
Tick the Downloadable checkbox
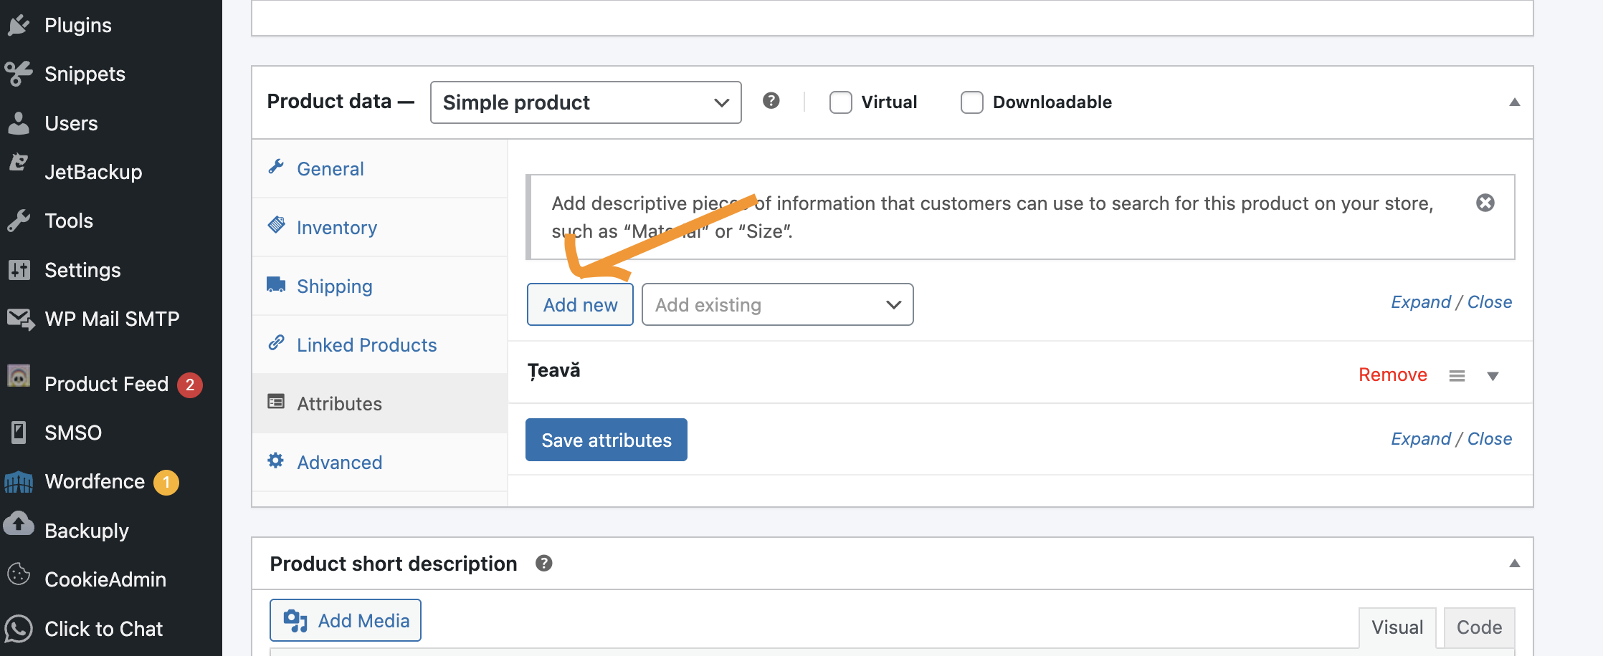971,102
